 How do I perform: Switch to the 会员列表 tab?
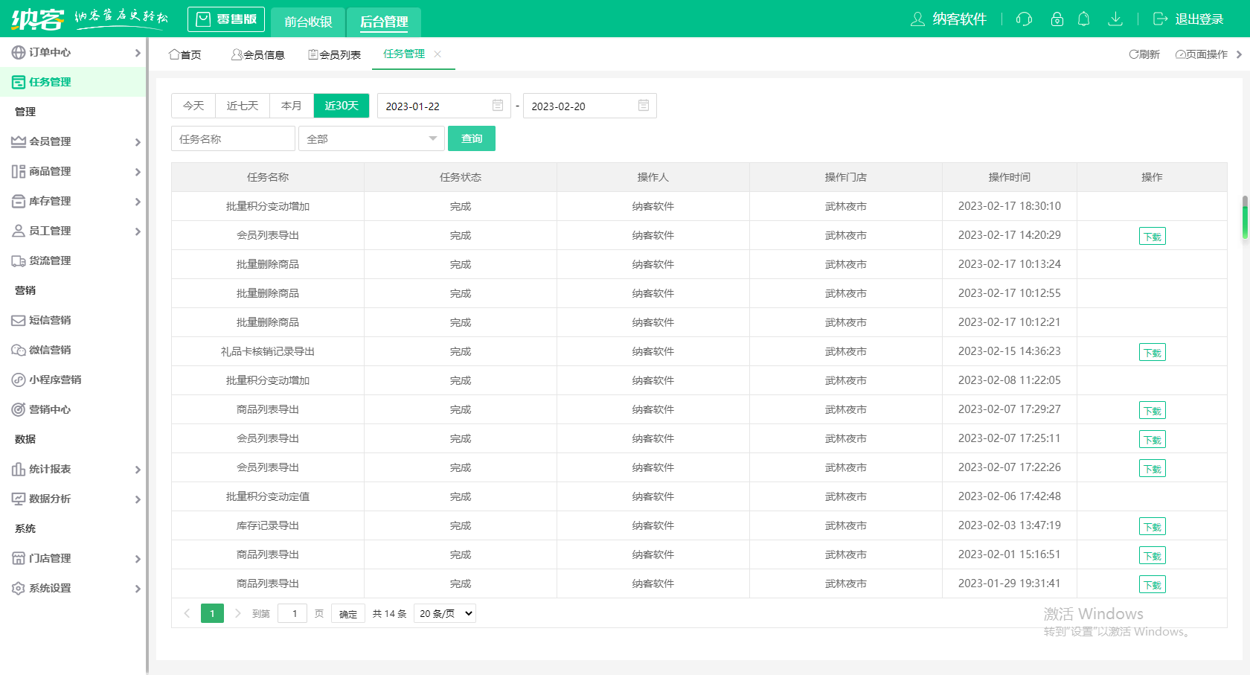(335, 54)
